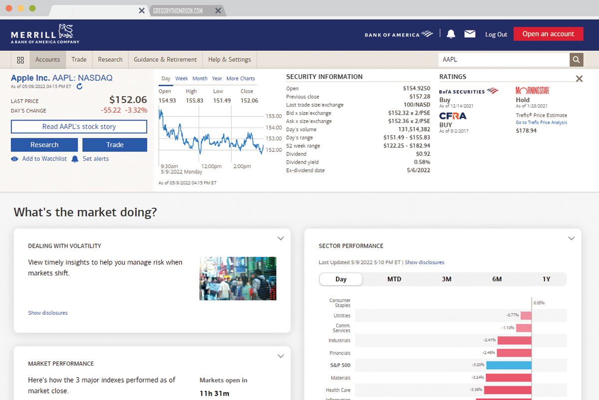Image resolution: width=599 pixels, height=400 pixels.
Task: Click the search magnifier button
Action: [x=577, y=59]
